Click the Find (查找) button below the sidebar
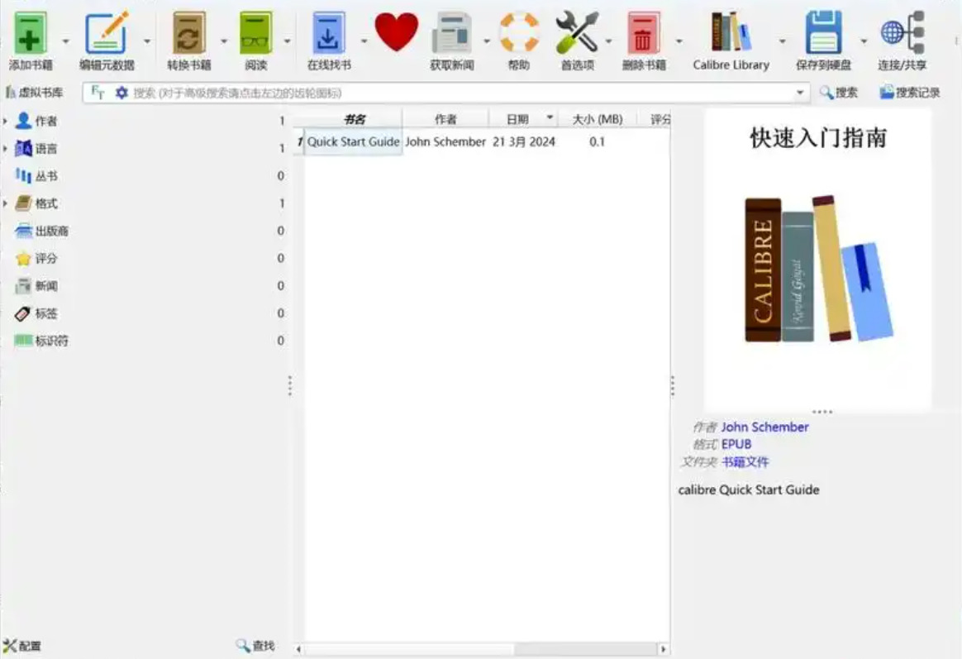This screenshot has height=659, width=962. (255, 646)
